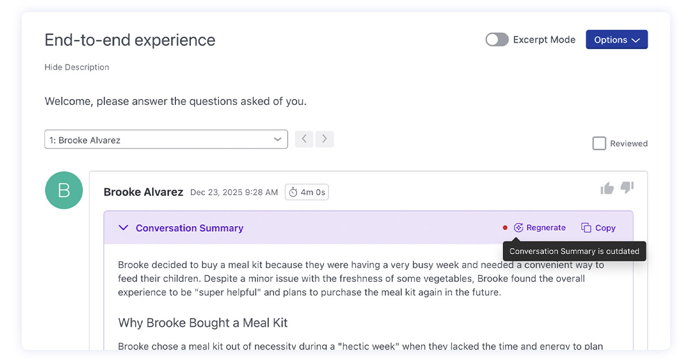Click the thumbs up icon
This screenshot has height=362, width=692.
pos(607,188)
